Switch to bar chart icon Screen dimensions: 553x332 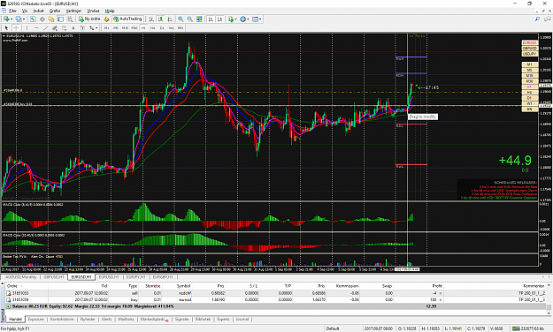click(151, 19)
